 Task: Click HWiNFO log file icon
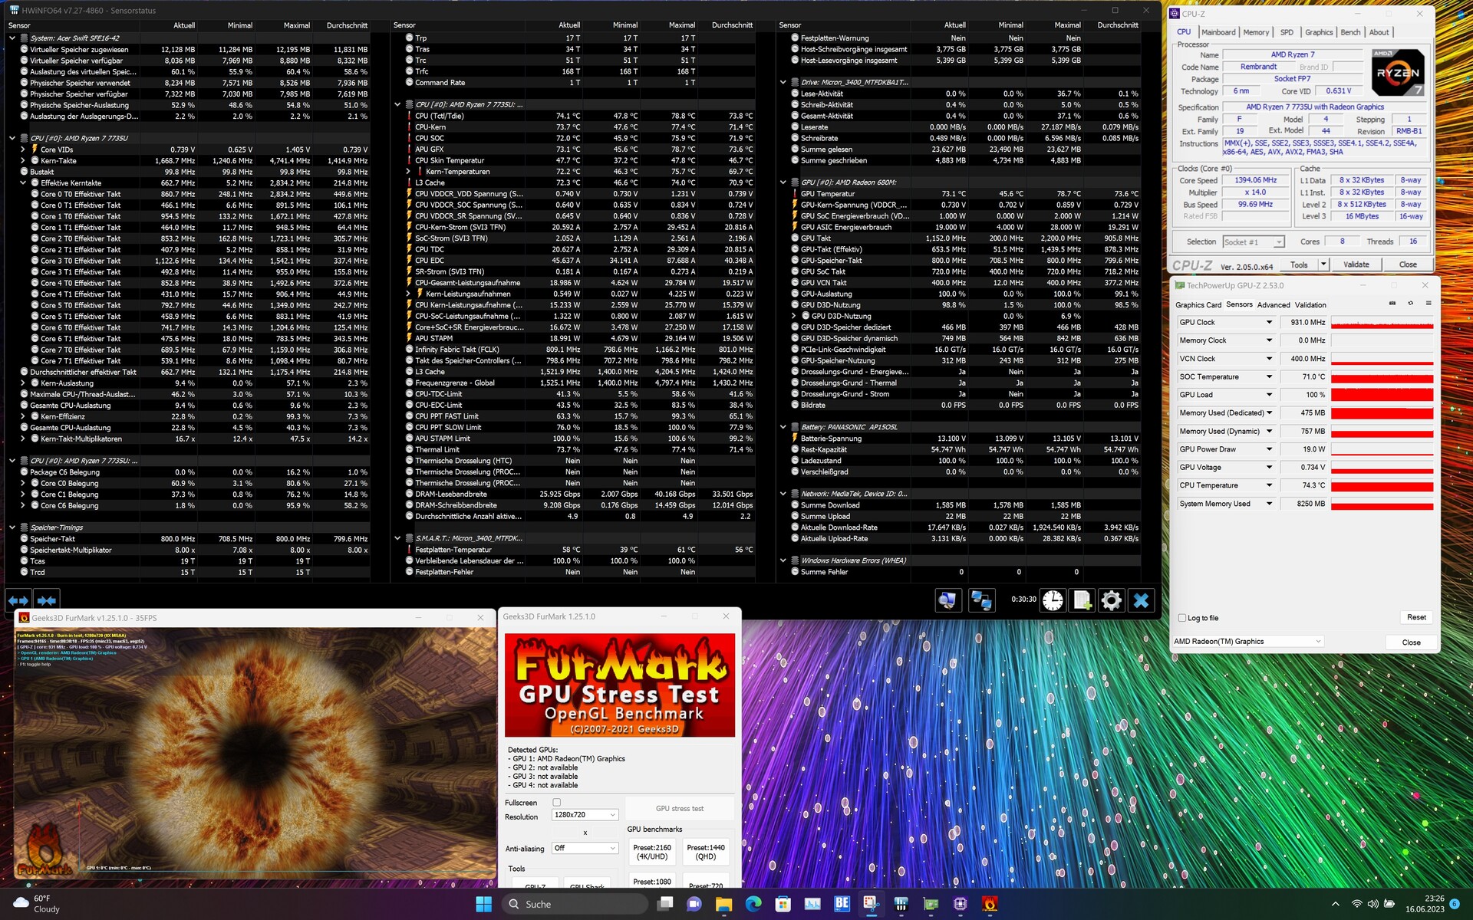1082,600
